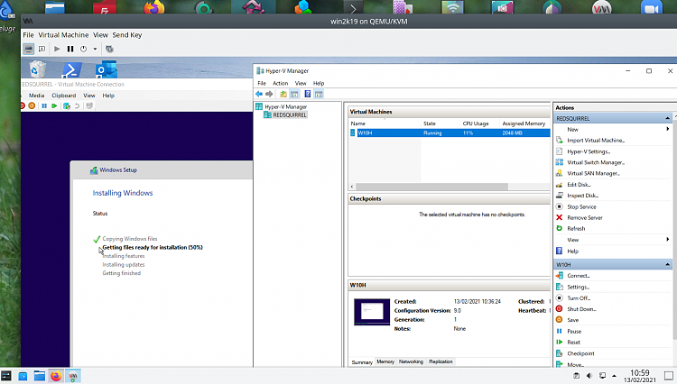Open Help menu in VM Connection window

(x=108, y=96)
